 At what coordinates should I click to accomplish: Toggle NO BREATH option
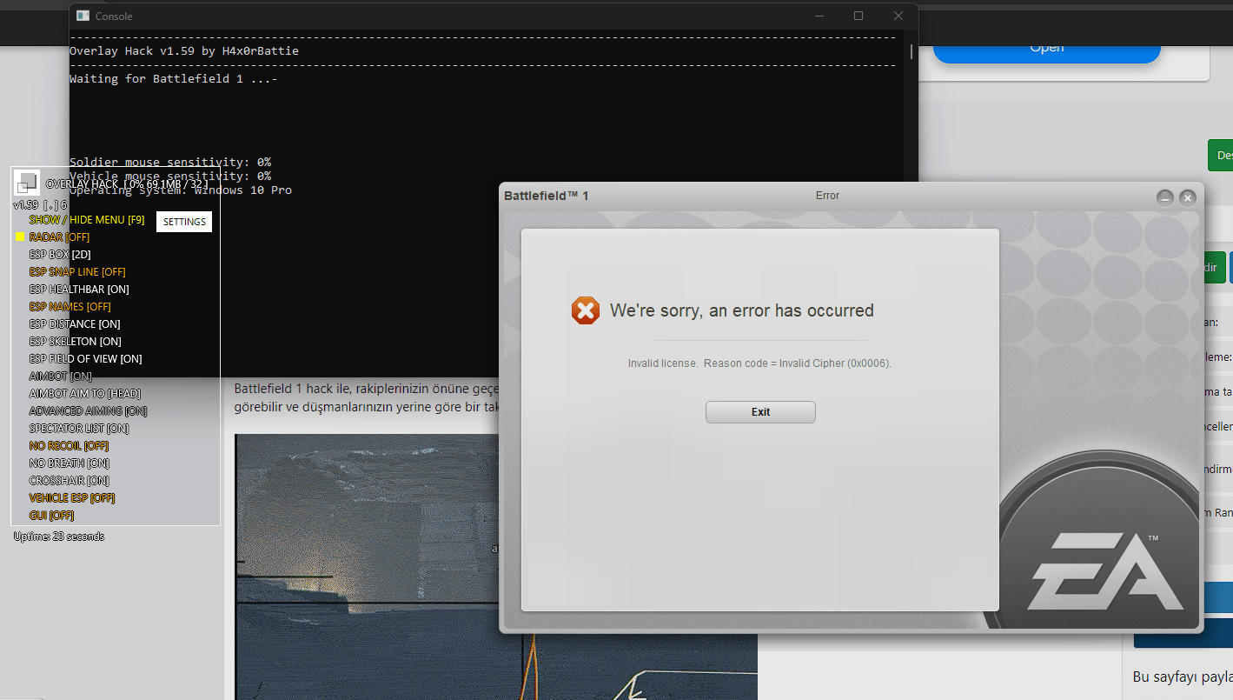pyautogui.click(x=70, y=463)
